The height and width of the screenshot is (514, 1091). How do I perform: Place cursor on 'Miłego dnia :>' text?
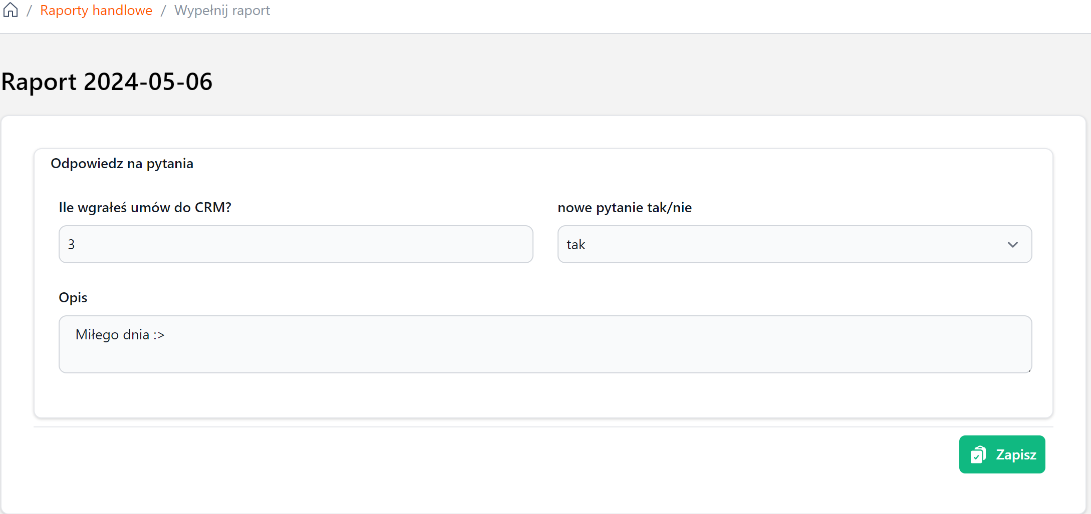(120, 335)
